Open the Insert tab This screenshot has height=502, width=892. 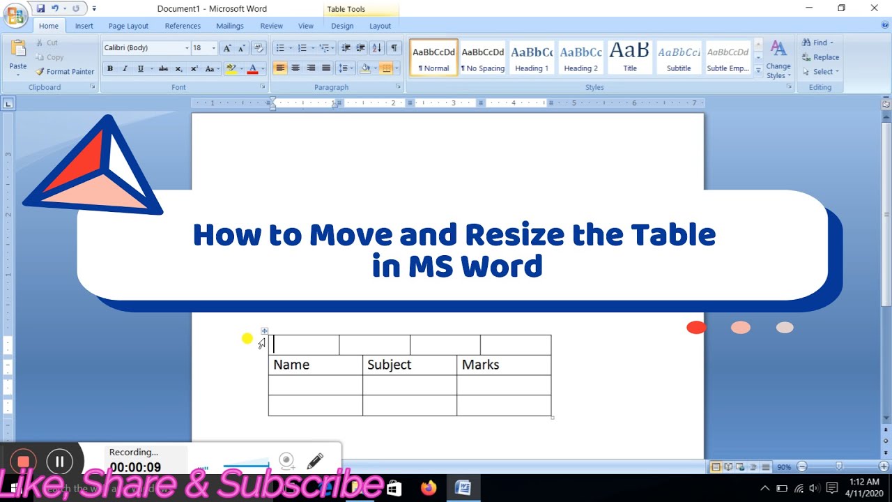click(x=84, y=26)
